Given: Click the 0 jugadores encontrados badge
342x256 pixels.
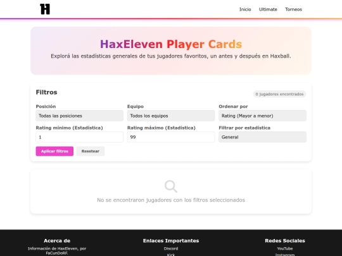Looking at the screenshot, I should pos(279,94).
